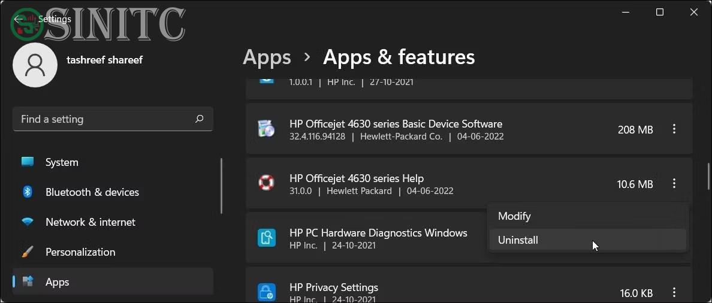Click the HP Privacy Settings lock icon
This screenshot has height=303, width=712.
(x=267, y=292)
